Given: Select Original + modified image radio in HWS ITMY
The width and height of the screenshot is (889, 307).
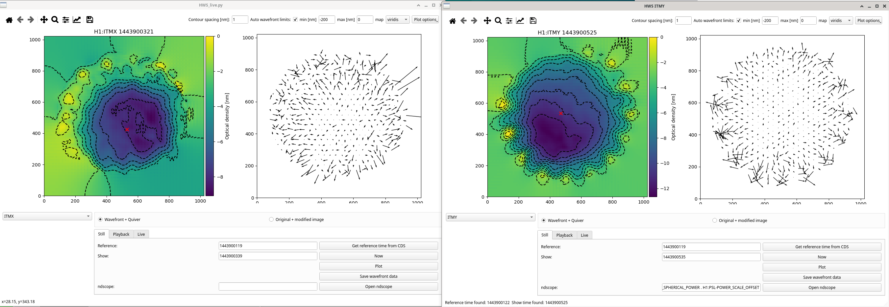Looking at the screenshot, I should pos(715,221).
